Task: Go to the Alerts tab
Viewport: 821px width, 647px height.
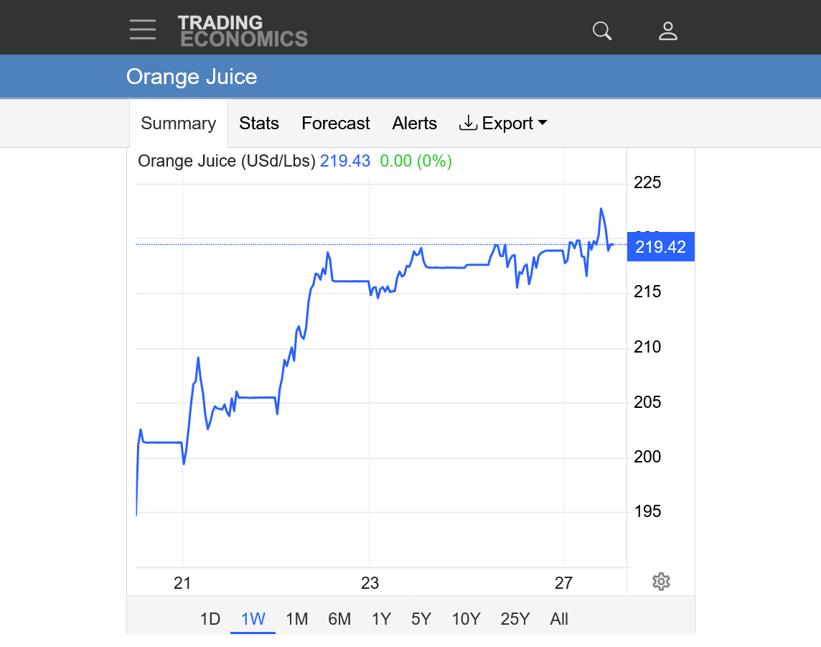Action: tap(414, 124)
